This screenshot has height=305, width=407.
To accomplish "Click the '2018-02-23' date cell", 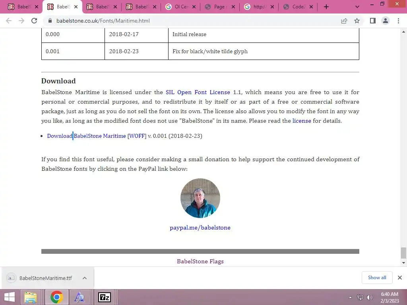I will 136,51.
